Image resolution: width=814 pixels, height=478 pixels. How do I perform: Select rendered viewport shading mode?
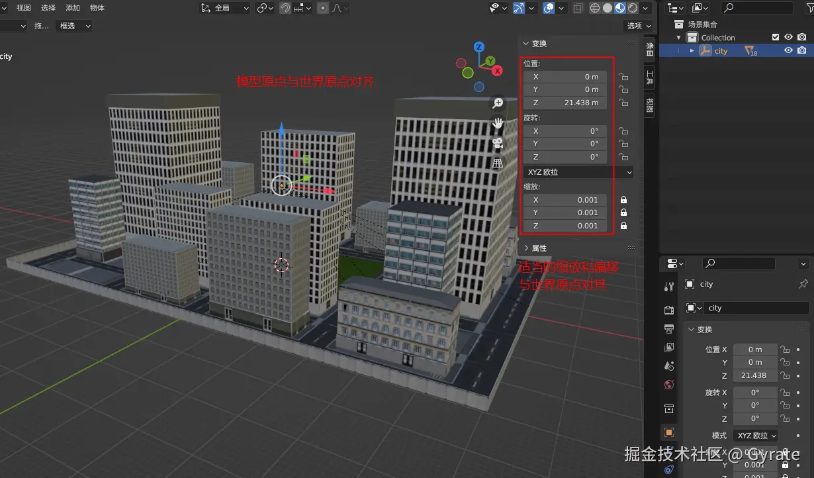[633, 8]
